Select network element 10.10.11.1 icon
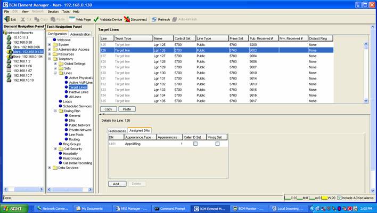Image resolution: width=377 pixels, height=213 pixels. tap(9, 37)
